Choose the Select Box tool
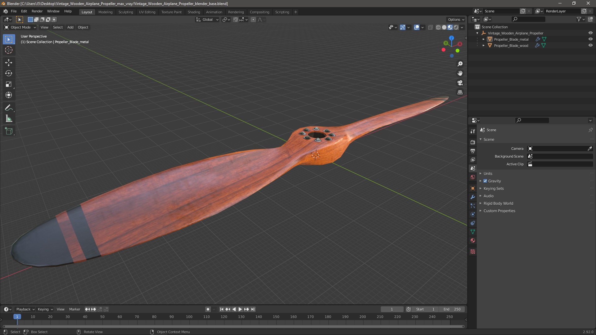This screenshot has width=596, height=335. (9, 39)
